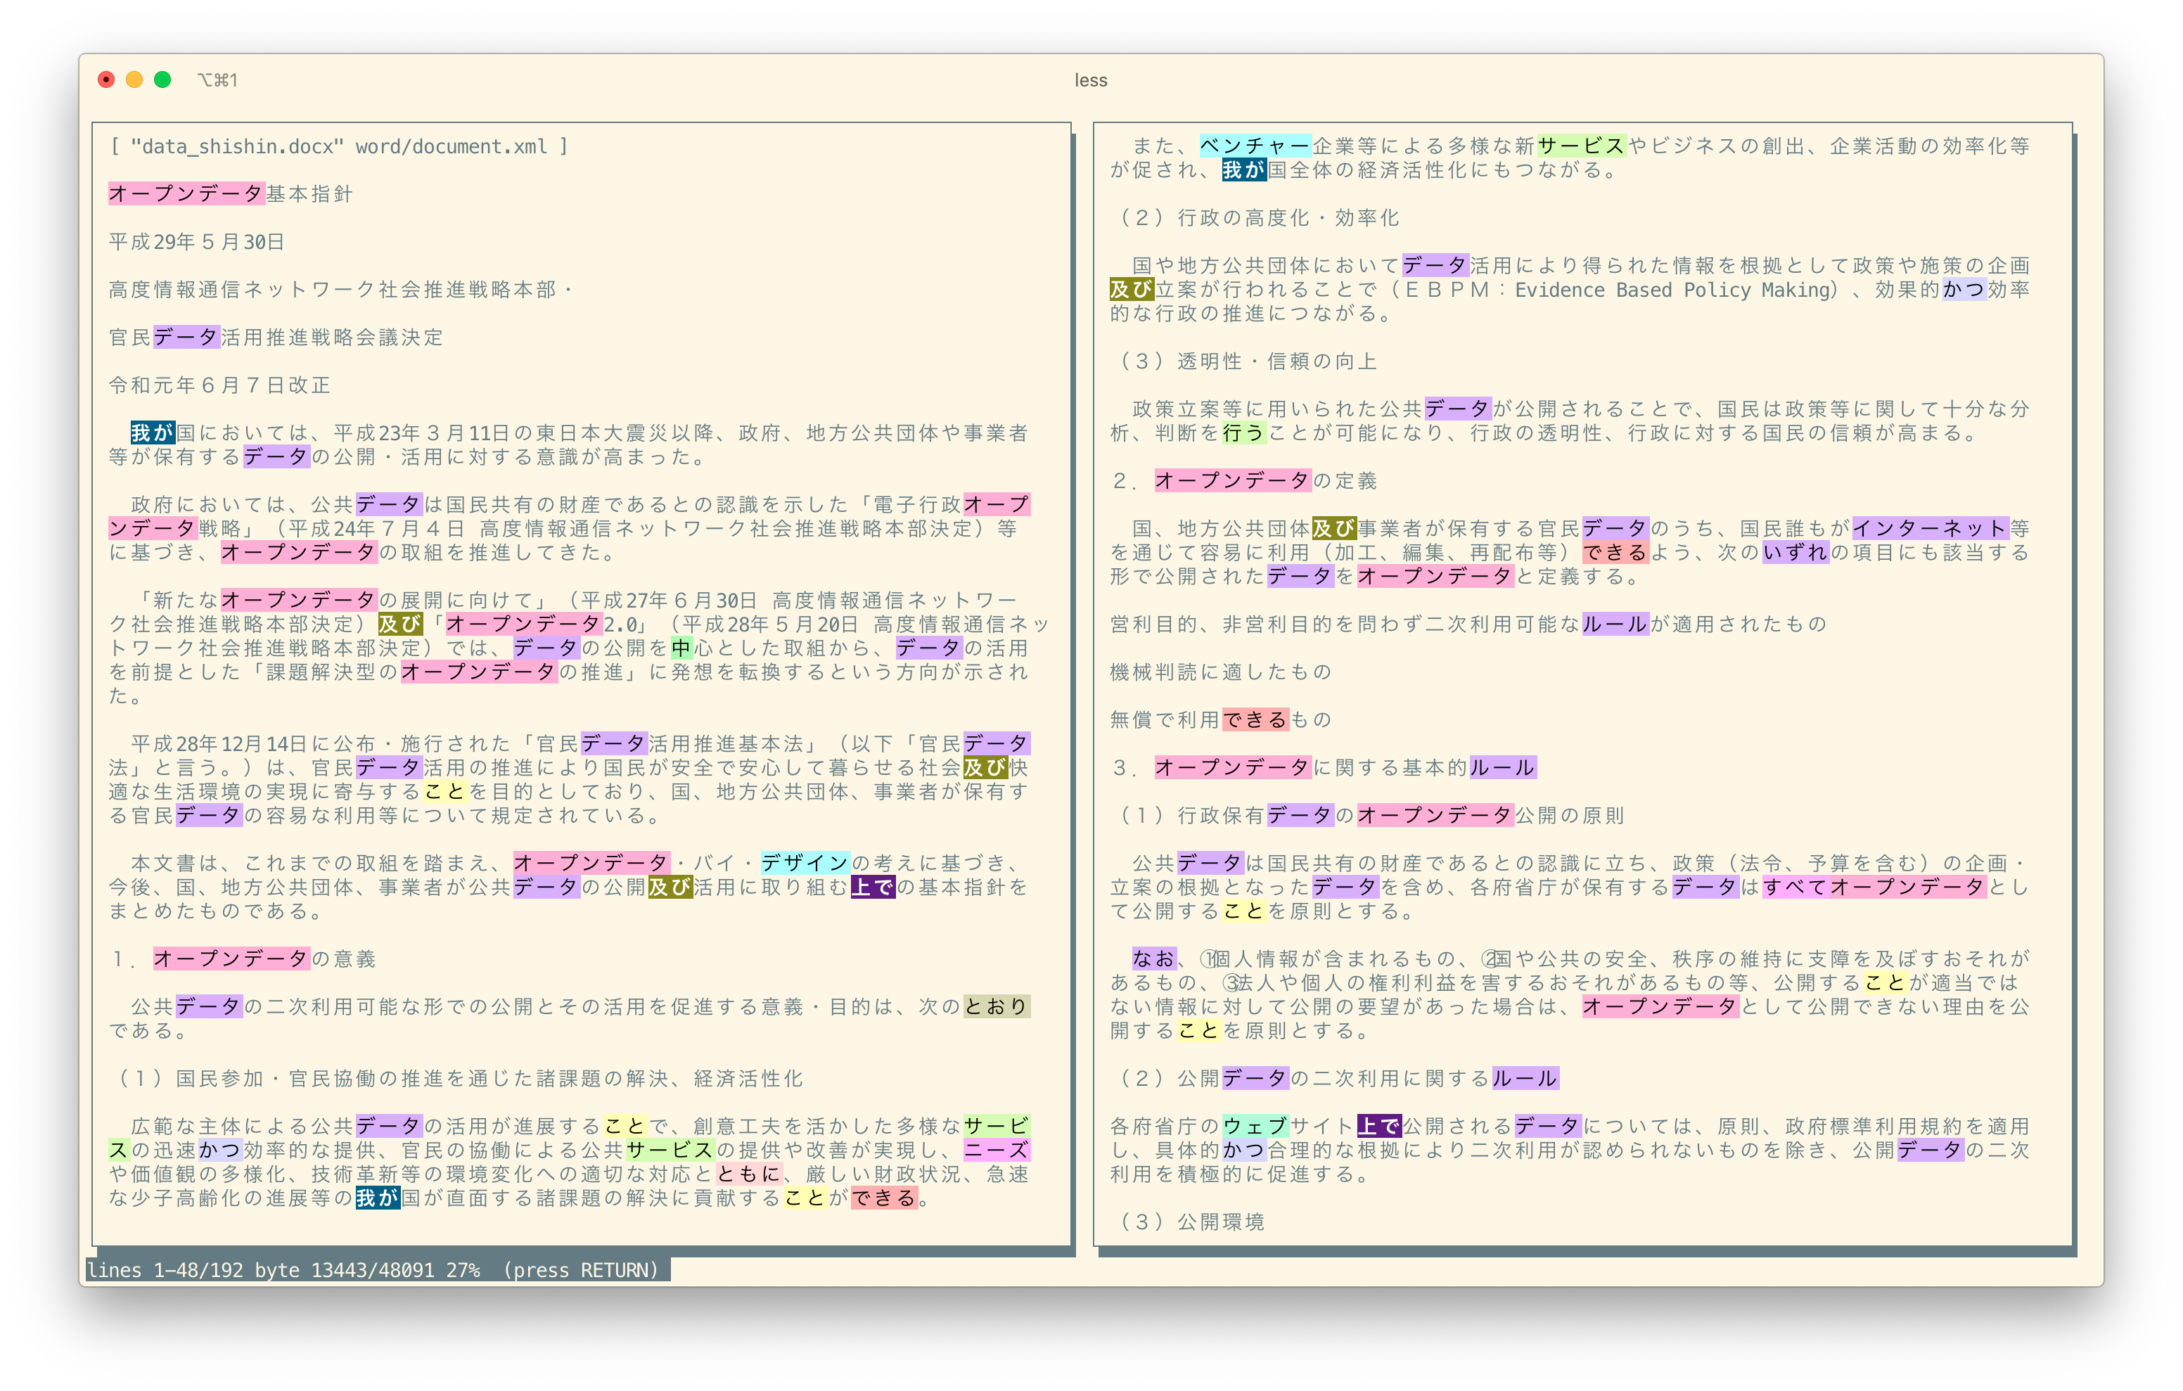The width and height of the screenshot is (2183, 1391).
Task: Click the highlighted word 'なお' in right pane
Action: pyautogui.click(x=1154, y=959)
